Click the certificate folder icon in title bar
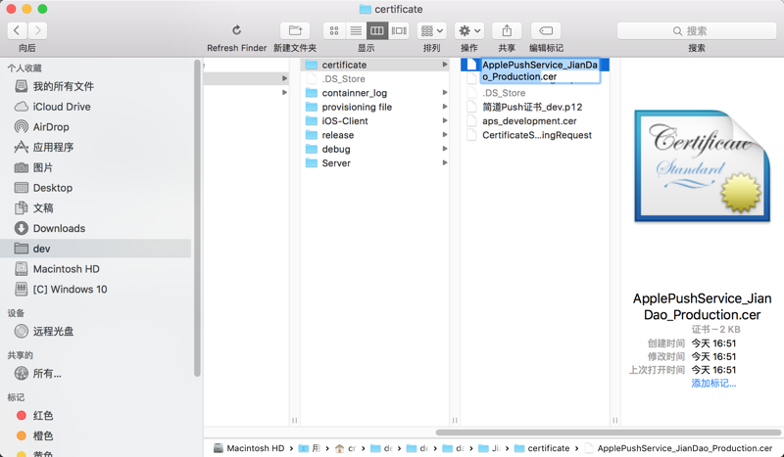Screen dimensions: 784x457 [x=366, y=9]
